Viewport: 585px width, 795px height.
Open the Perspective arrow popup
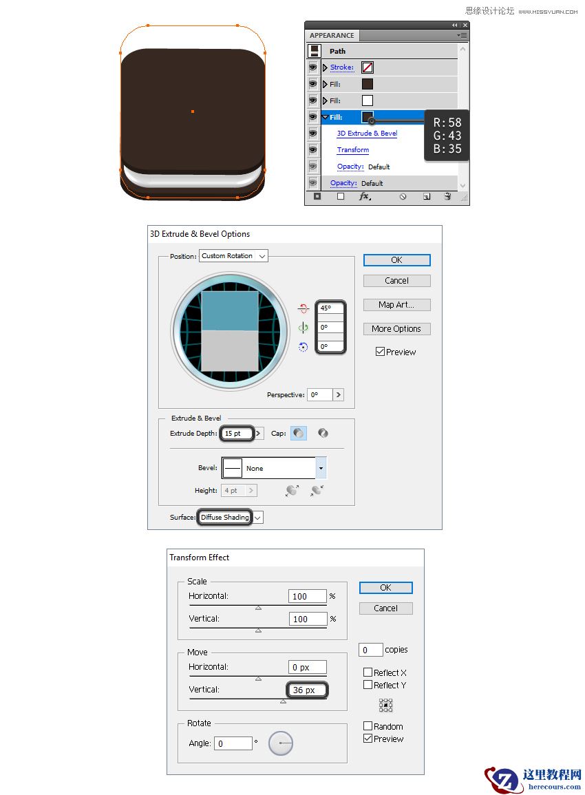tap(338, 394)
